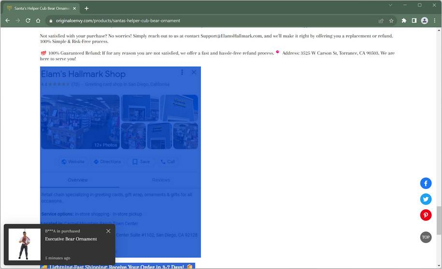Open the 12+ Photos store image
442x269 pixels.
point(80,122)
